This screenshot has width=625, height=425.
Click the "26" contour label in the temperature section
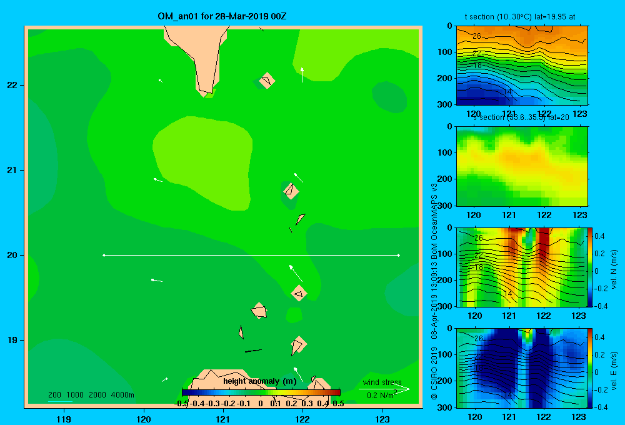(x=477, y=36)
